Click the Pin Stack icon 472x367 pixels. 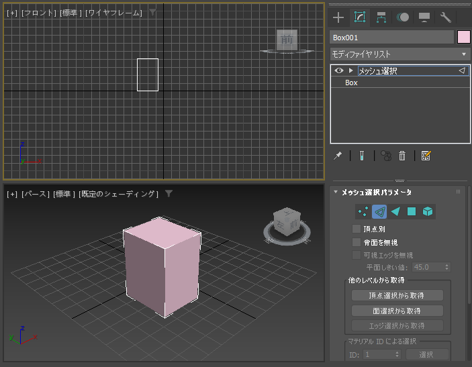click(338, 156)
